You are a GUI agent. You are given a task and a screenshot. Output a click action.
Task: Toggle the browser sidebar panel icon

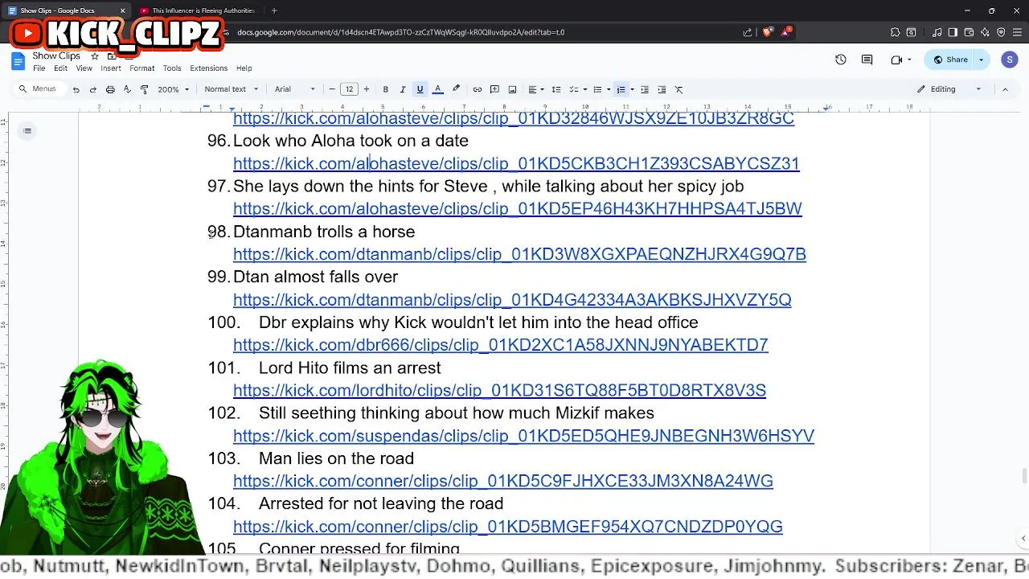(x=953, y=32)
